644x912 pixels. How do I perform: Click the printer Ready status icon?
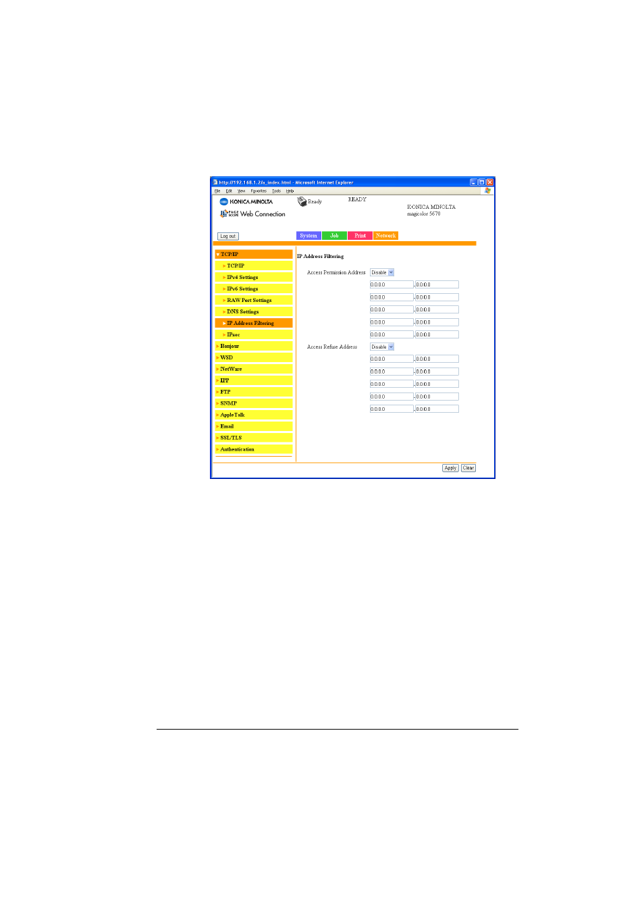302,201
